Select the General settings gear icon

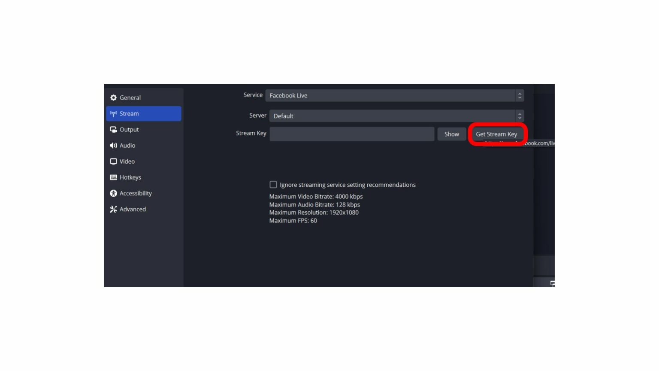(x=113, y=97)
